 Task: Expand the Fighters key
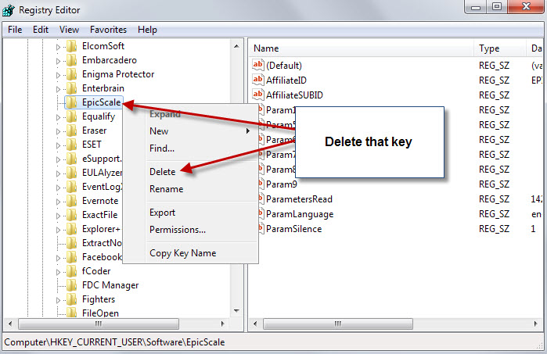point(58,300)
